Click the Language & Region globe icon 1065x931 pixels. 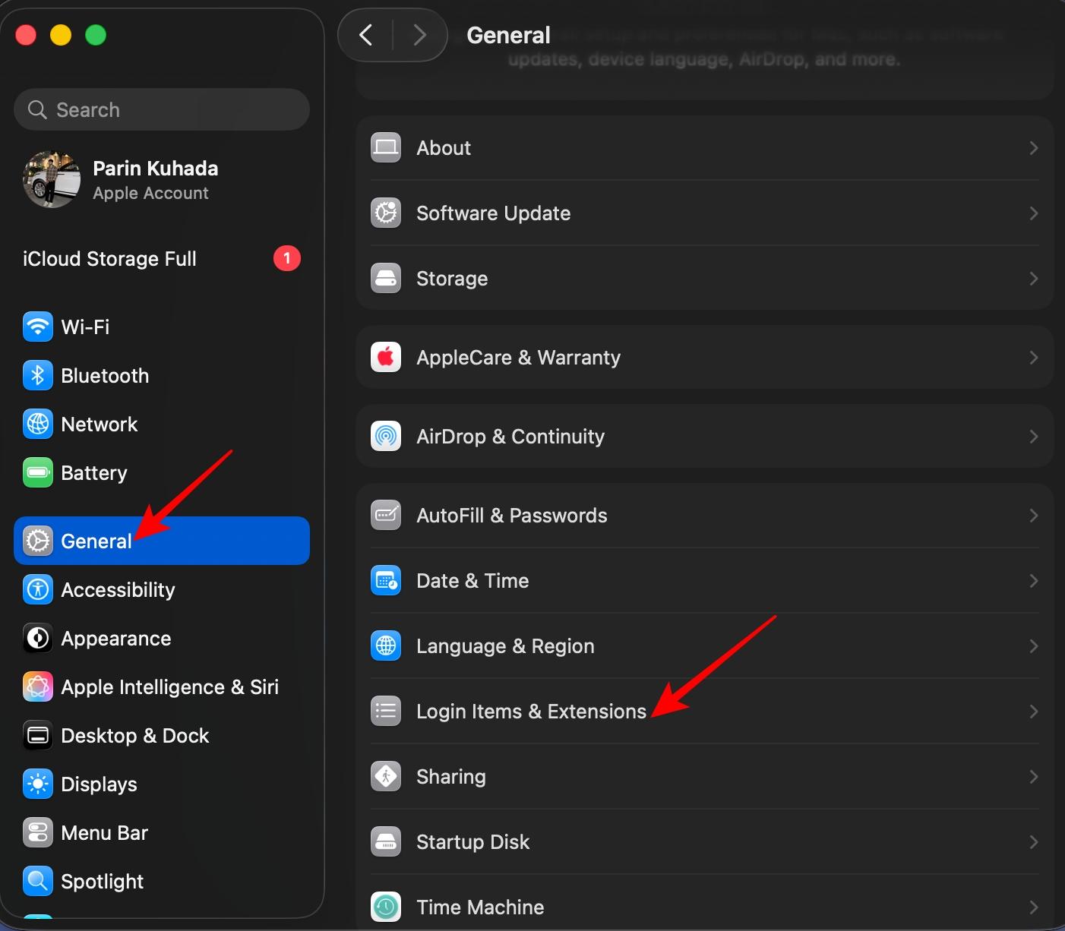click(386, 646)
